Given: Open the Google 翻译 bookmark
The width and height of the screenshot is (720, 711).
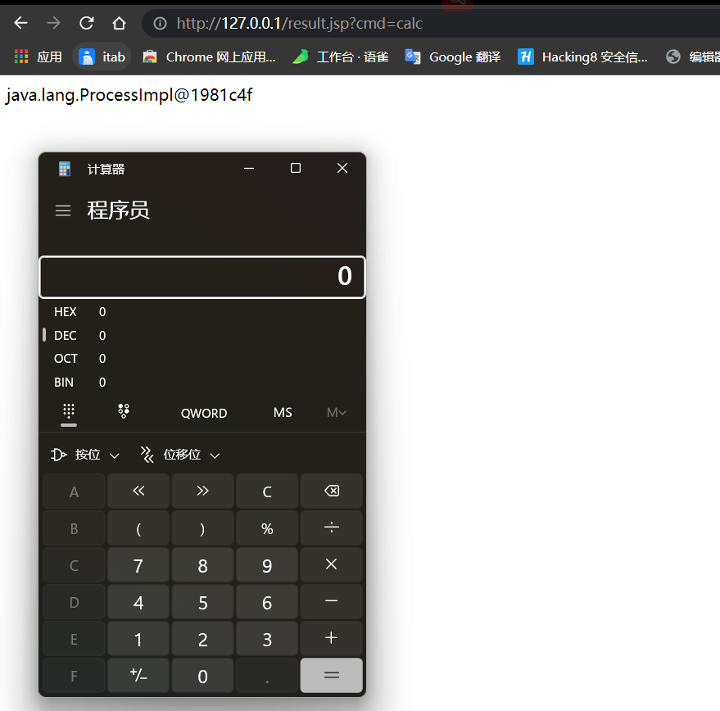Looking at the screenshot, I should pos(453,57).
